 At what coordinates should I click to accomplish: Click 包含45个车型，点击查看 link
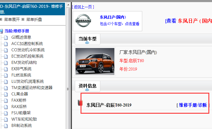coord(119,24)
